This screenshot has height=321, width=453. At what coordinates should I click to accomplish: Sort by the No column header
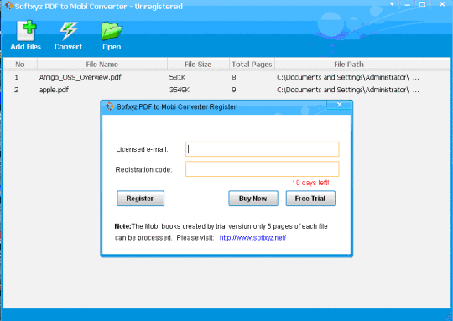pos(20,64)
